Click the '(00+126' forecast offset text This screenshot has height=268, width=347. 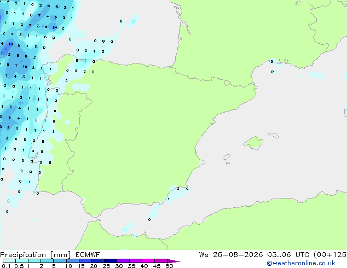click(330, 255)
